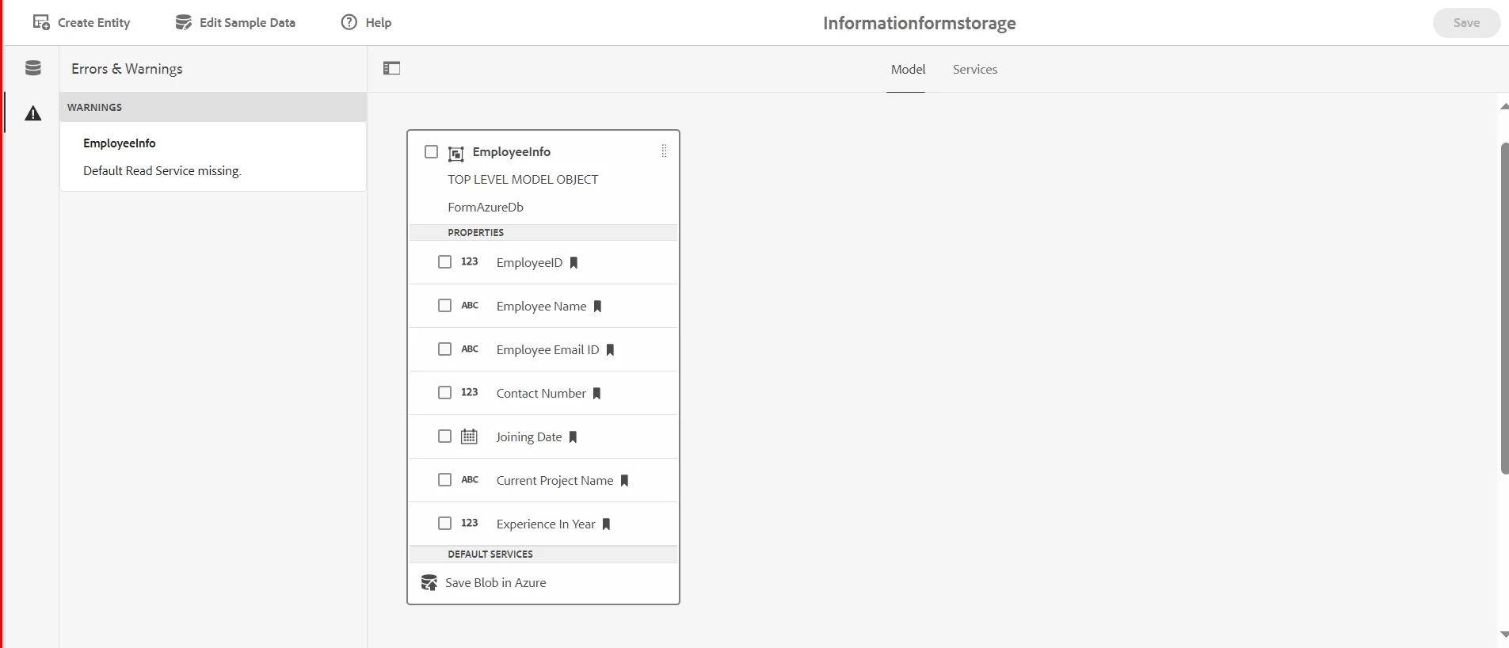The image size is (1509, 648).
Task: Toggle the side panel layout icon
Action: [x=391, y=68]
